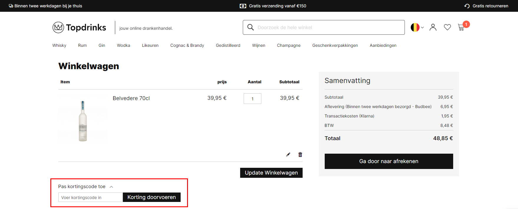The width and height of the screenshot is (518, 209).
Task: Click the Aantal column header
Action: 255,82
